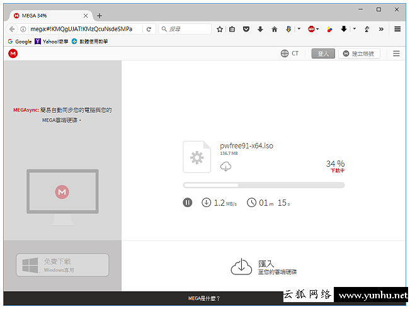The height and width of the screenshot is (309, 410).
Task: Close the MEGA 34% tab
Action: click(86, 16)
